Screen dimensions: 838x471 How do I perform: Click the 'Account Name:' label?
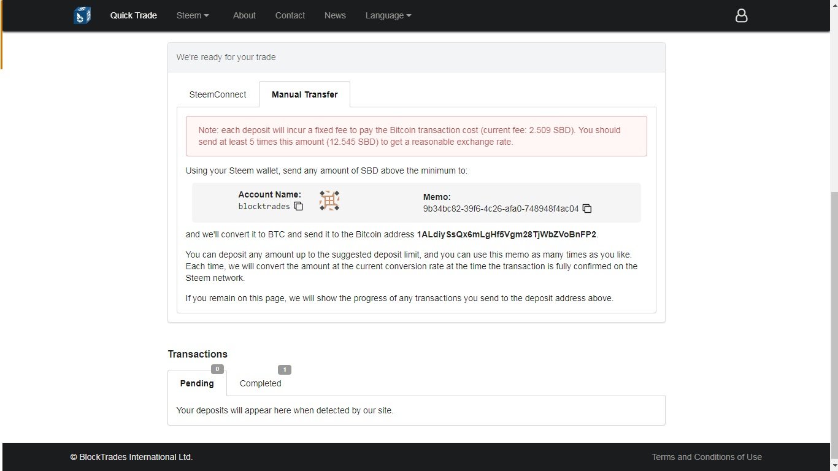(x=270, y=194)
